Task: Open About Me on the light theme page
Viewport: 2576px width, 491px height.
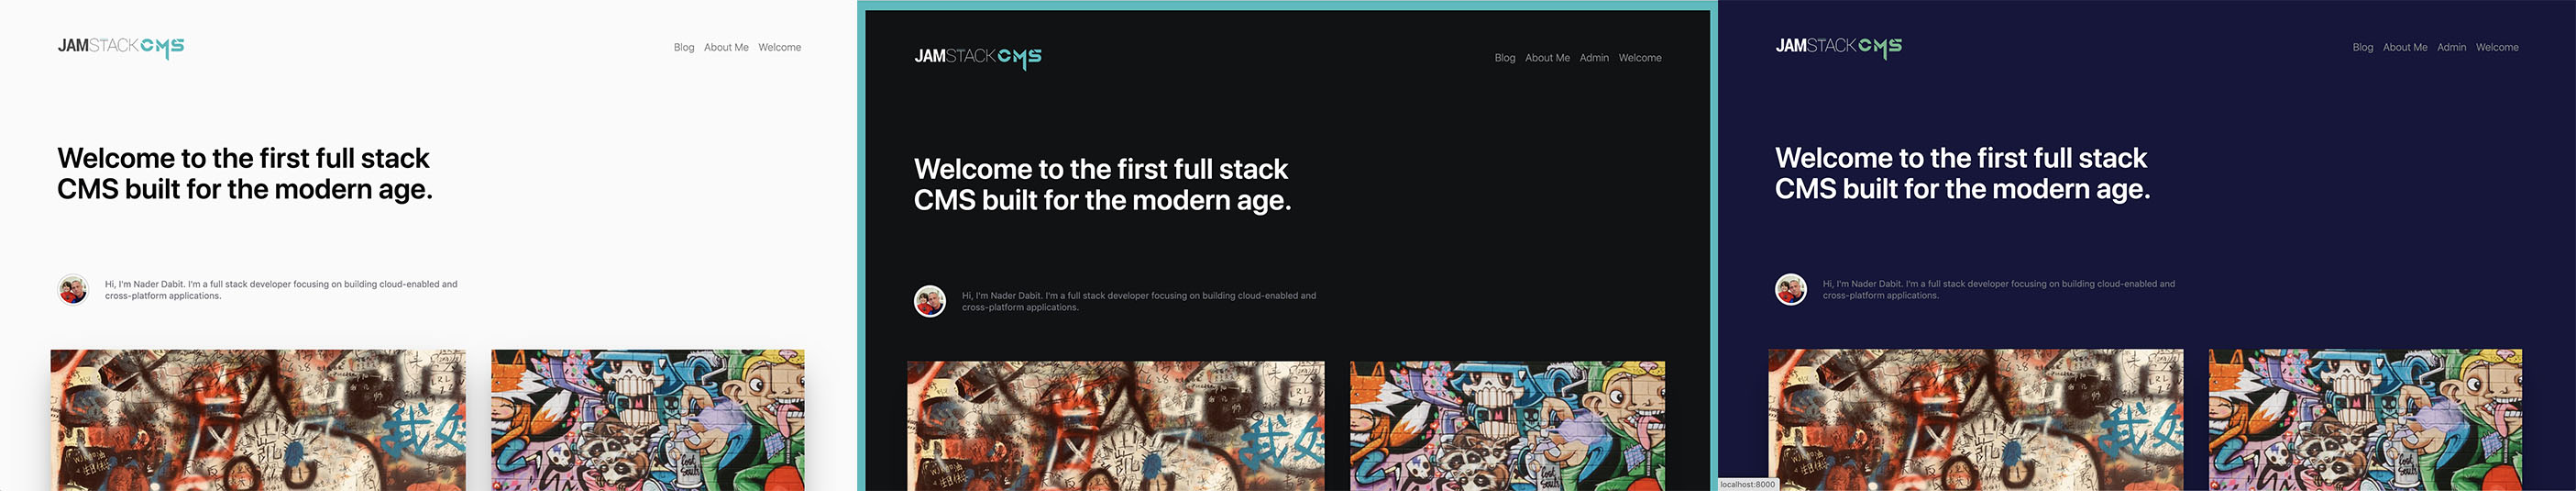Action: [726, 47]
